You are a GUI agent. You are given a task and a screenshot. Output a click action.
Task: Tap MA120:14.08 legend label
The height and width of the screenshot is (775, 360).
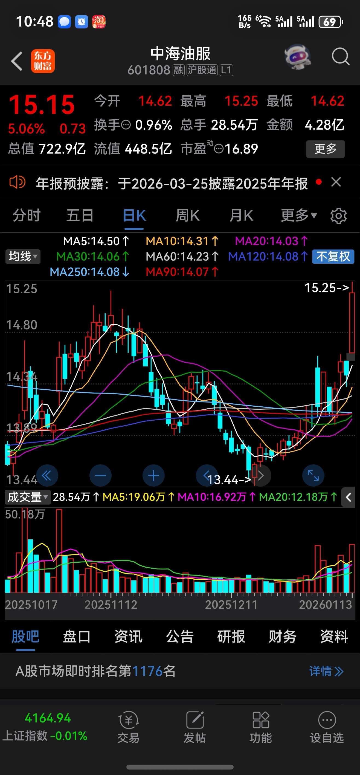click(268, 257)
